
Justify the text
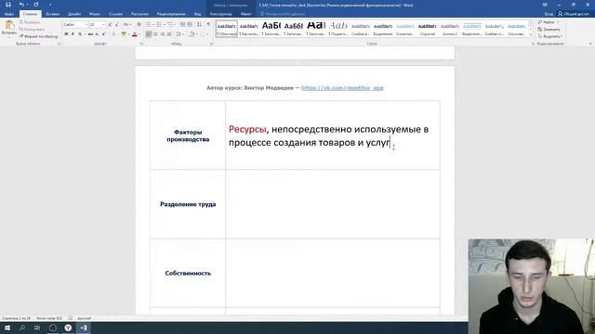[169, 34]
